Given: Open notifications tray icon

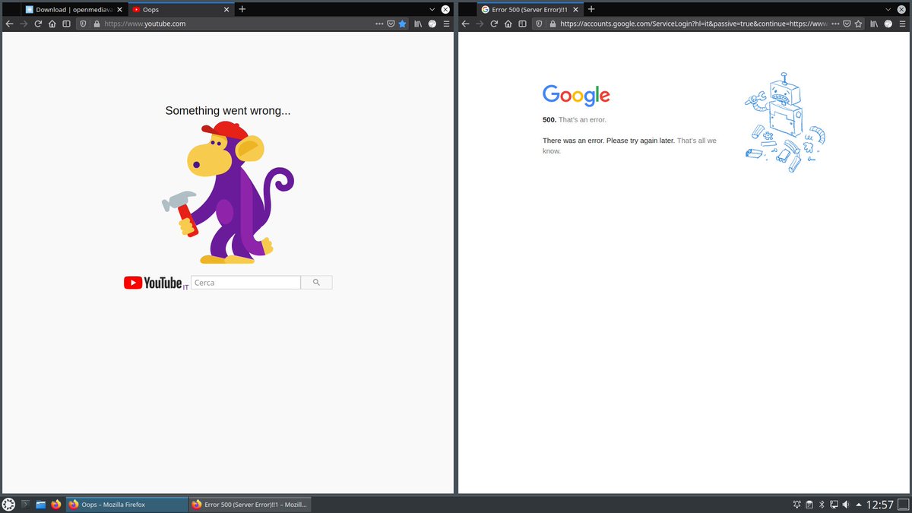Looking at the screenshot, I should [x=797, y=504].
